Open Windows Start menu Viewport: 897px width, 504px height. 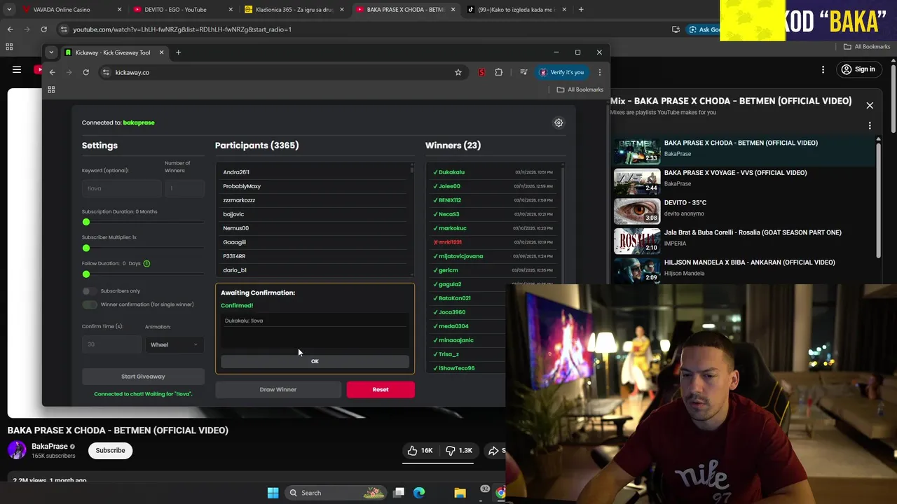(x=273, y=493)
